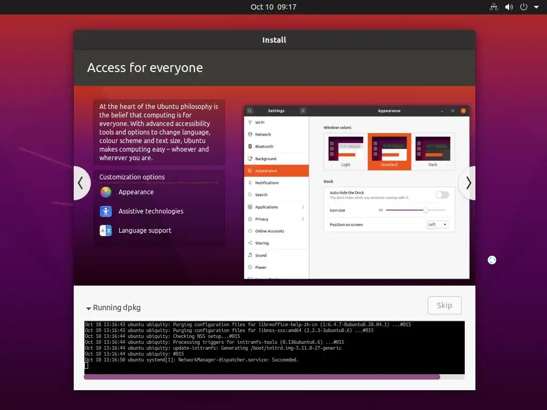The image size is (547, 410).
Task: Click inside the dpkg terminal output
Action: (x=274, y=348)
